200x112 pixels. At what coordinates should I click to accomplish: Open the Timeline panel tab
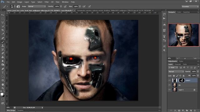pos(20,110)
